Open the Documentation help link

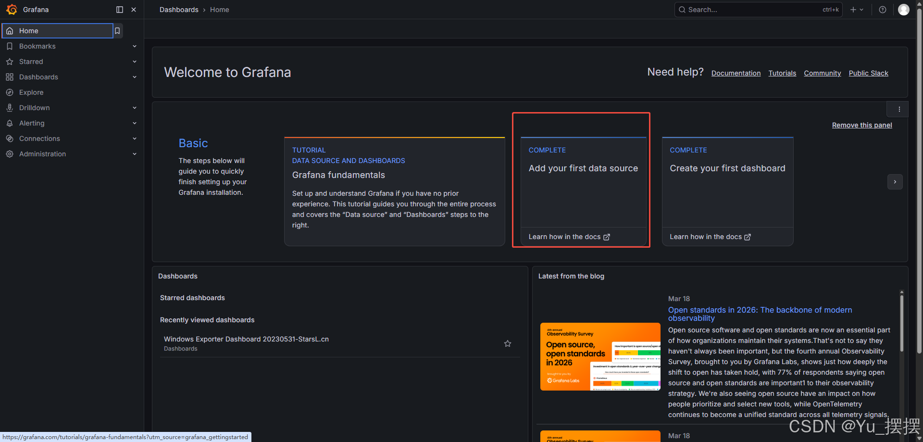736,73
